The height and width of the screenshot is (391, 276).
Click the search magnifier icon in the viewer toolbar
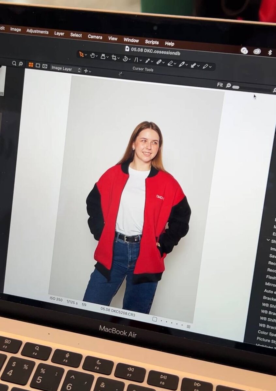[14, 63]
